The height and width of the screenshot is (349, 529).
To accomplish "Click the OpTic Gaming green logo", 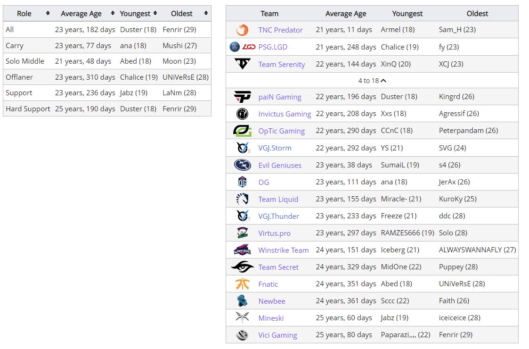I will tap(242, 131).
